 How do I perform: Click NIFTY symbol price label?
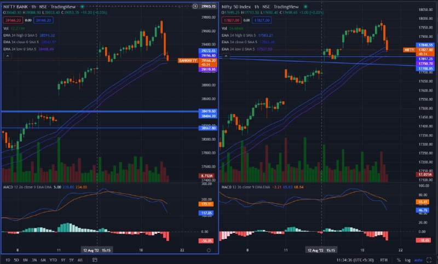pos(409,50)
